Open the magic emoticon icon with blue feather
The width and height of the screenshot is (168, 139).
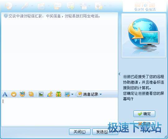point(22,94)
